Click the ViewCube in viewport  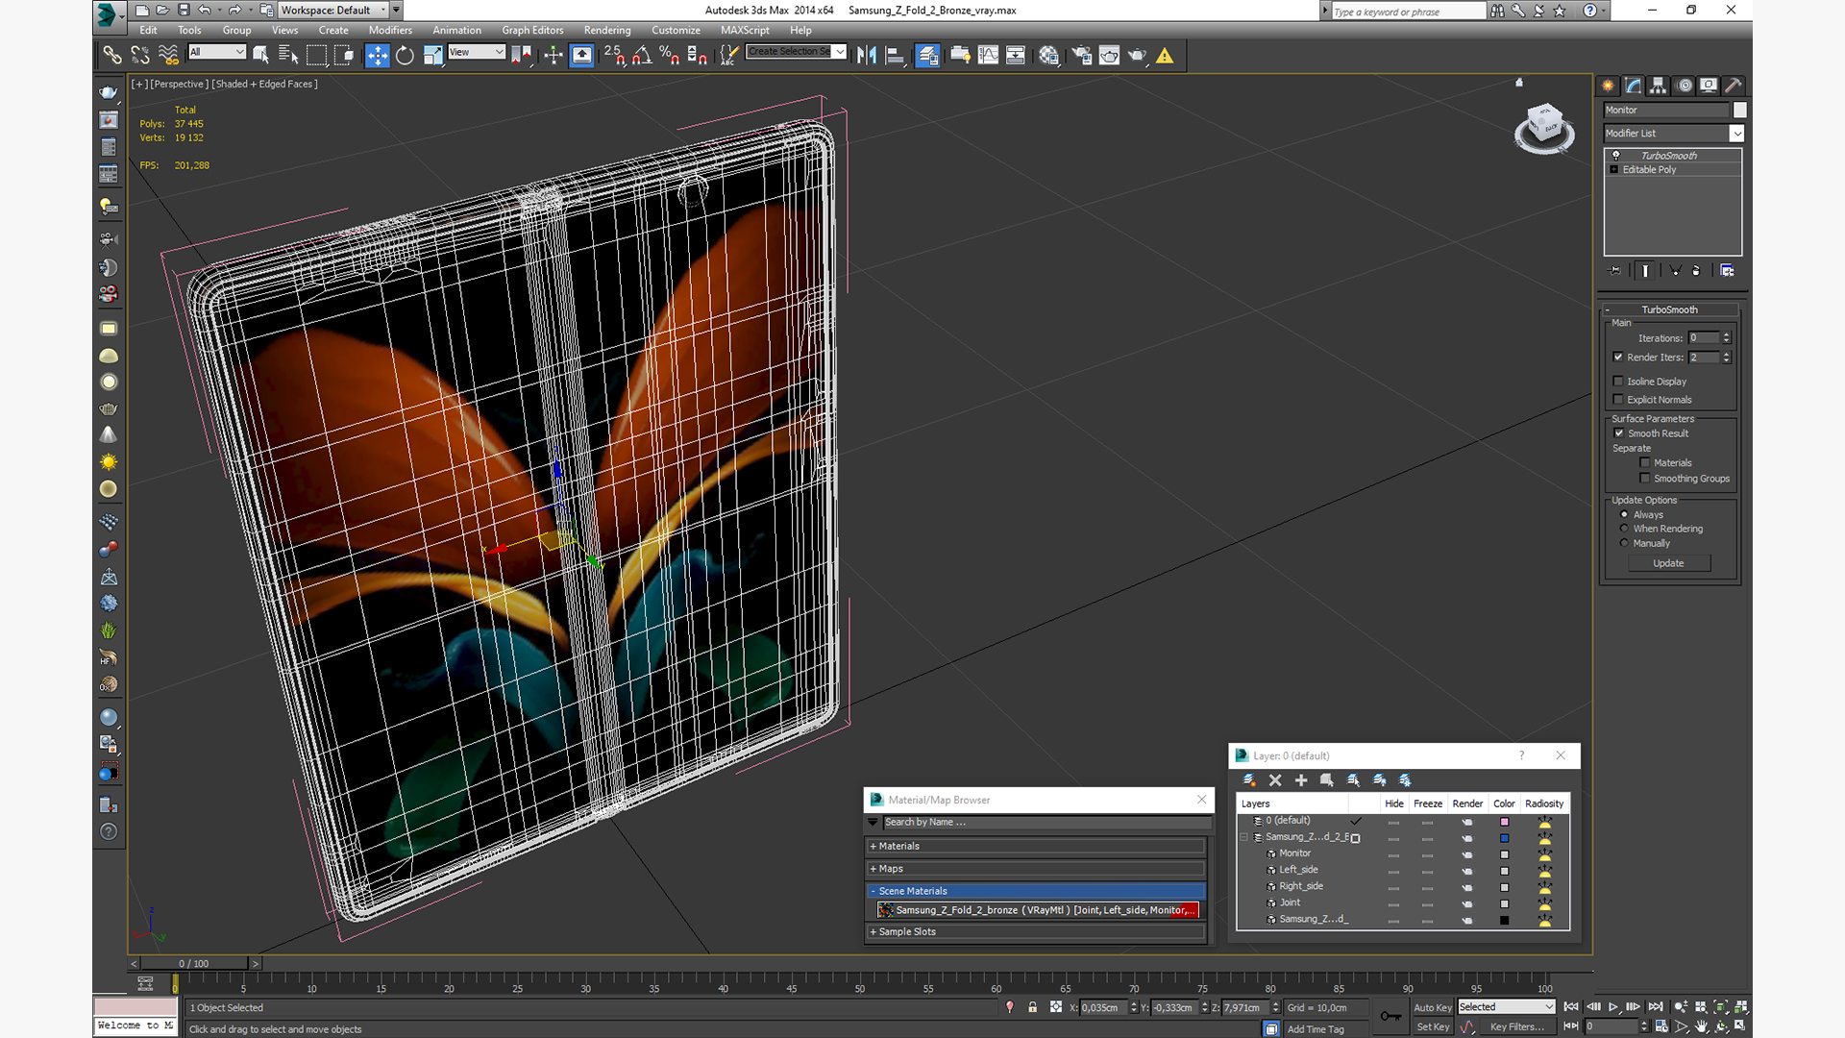click(1544, 127)
